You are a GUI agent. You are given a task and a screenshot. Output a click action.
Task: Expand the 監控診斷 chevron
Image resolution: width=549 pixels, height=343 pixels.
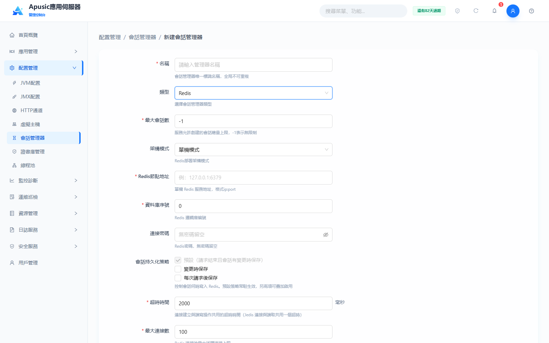pyautogui.click(x=76, y=180)
